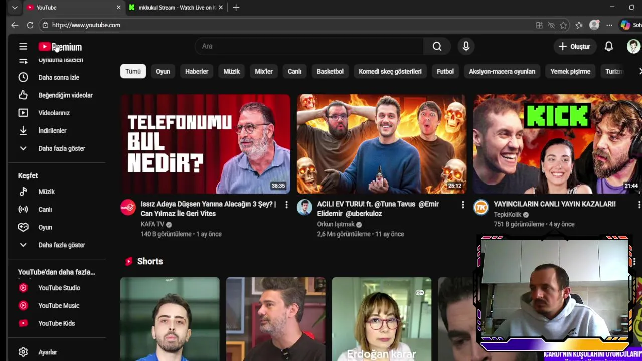Click the Oluştur create button
Image resolution: width=642 pixels, height=361 pixels.
pos(574,46)
